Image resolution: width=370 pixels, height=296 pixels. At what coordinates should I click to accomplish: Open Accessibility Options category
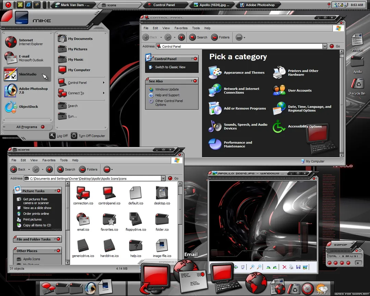(297, 126)
